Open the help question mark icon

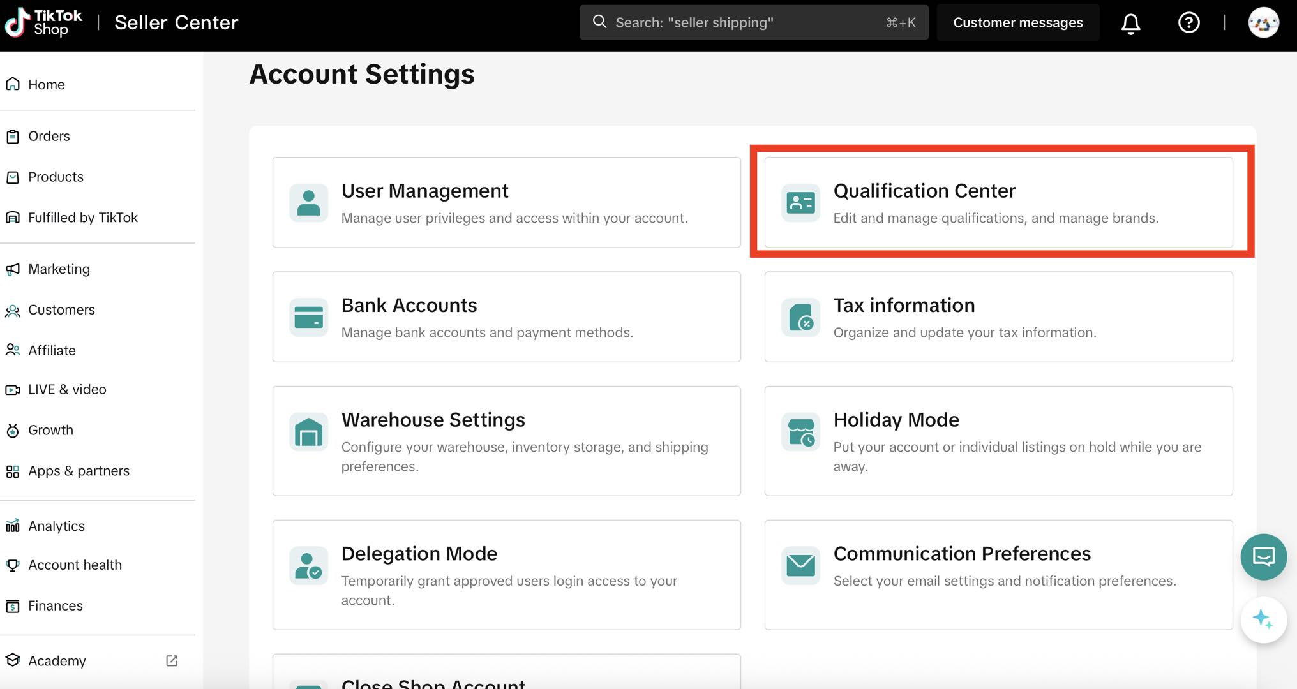pos(1188,23)
